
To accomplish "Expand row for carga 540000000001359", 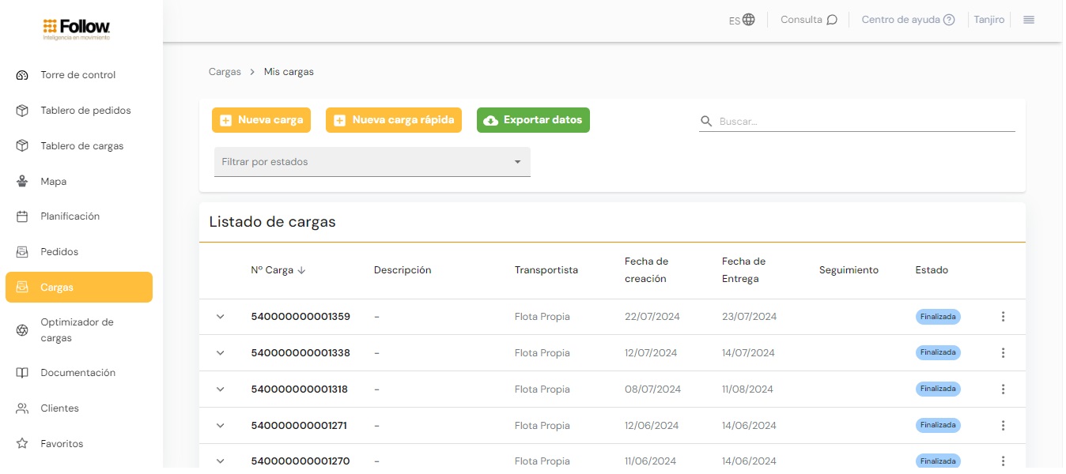I will point(221,317).
